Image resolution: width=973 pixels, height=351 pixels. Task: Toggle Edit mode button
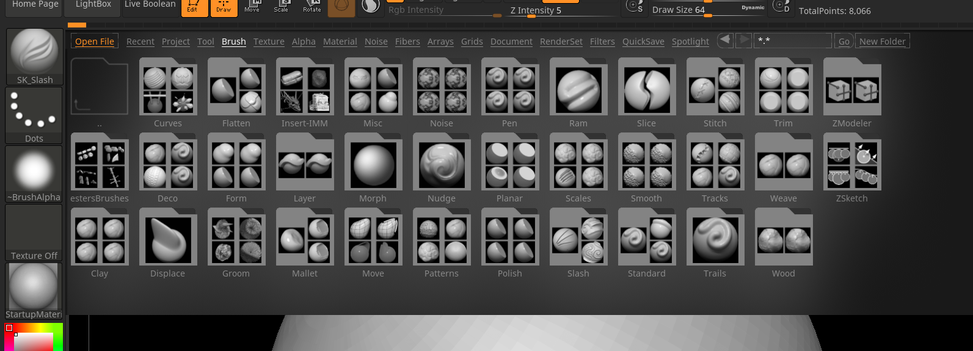click(194, 7)
